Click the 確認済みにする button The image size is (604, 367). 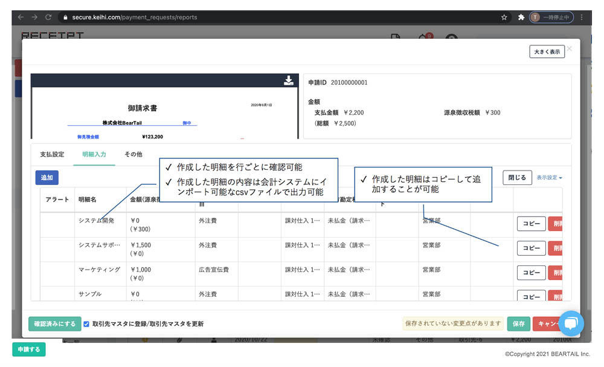coord(55,324)
